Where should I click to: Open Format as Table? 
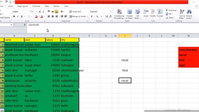coord(129,14)
